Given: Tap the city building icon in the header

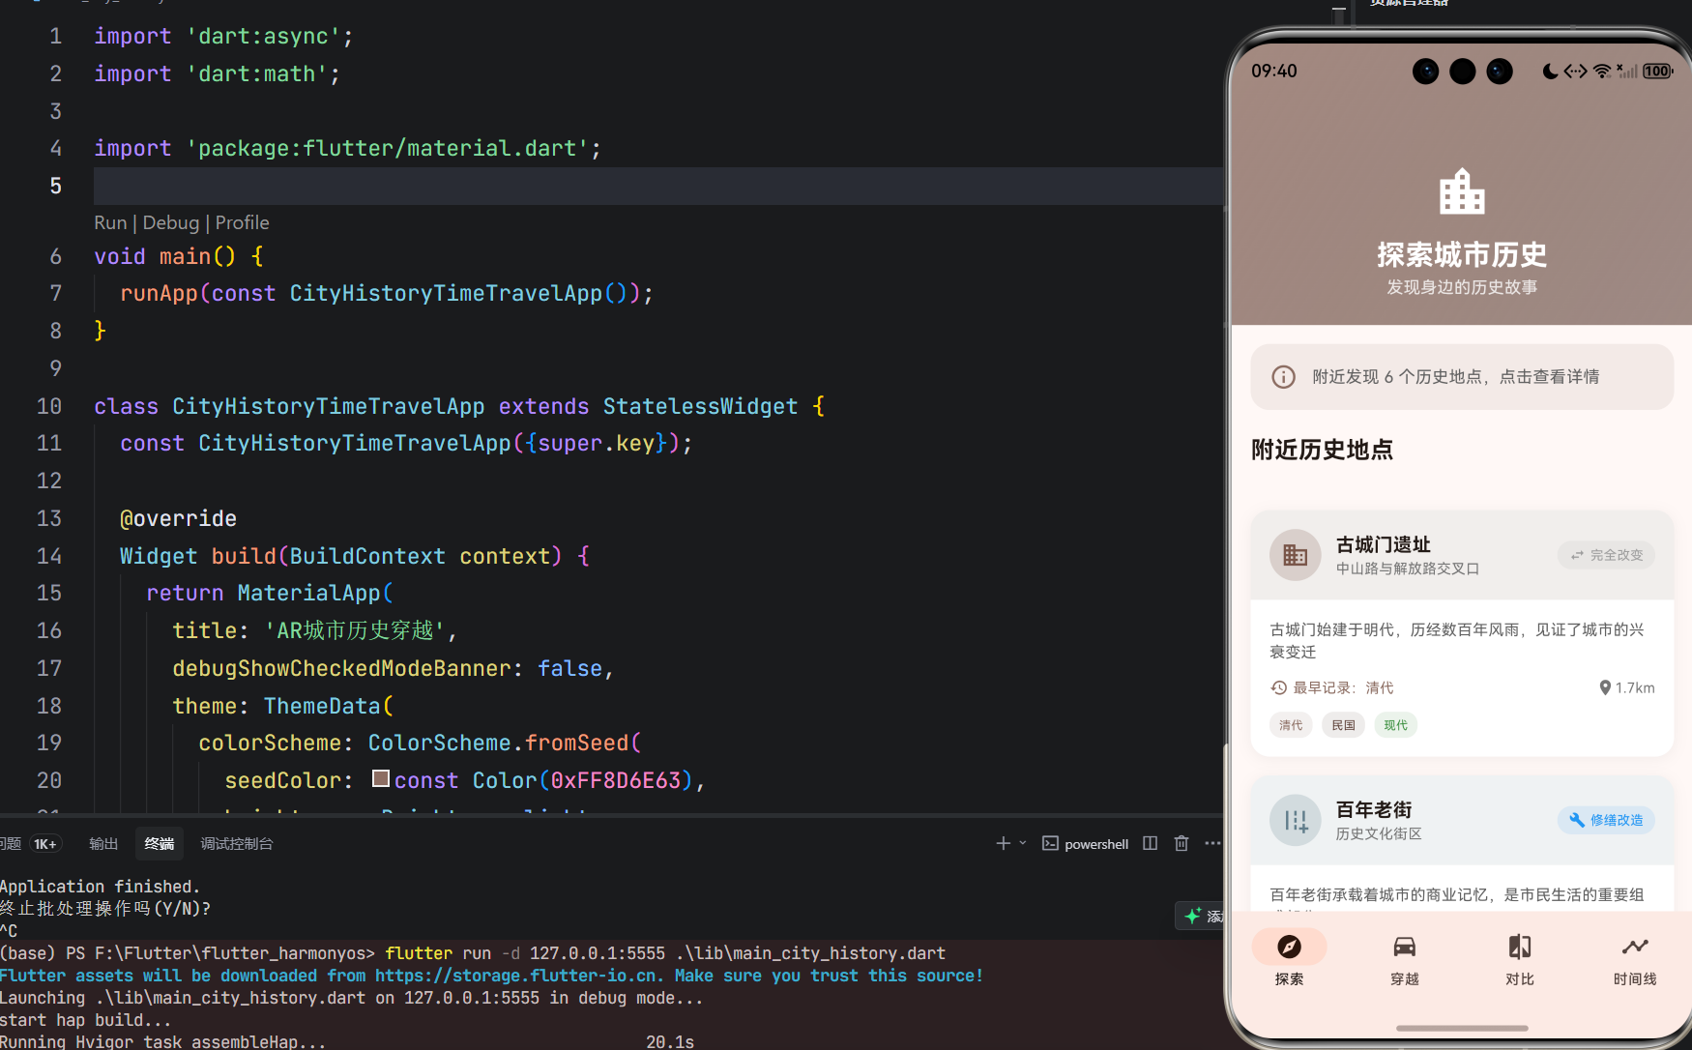Looking at the screenshot, I should coord(1462,191).
